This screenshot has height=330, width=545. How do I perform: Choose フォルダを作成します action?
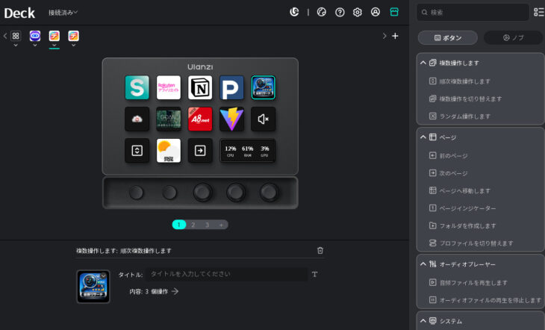point(463,225)
